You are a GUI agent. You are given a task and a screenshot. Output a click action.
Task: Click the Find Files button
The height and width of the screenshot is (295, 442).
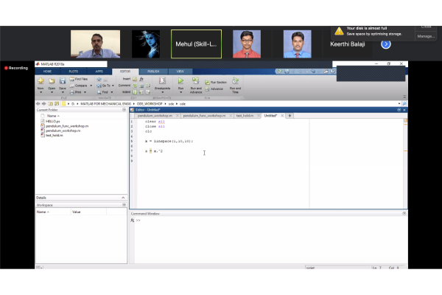[x=79, y=79]
